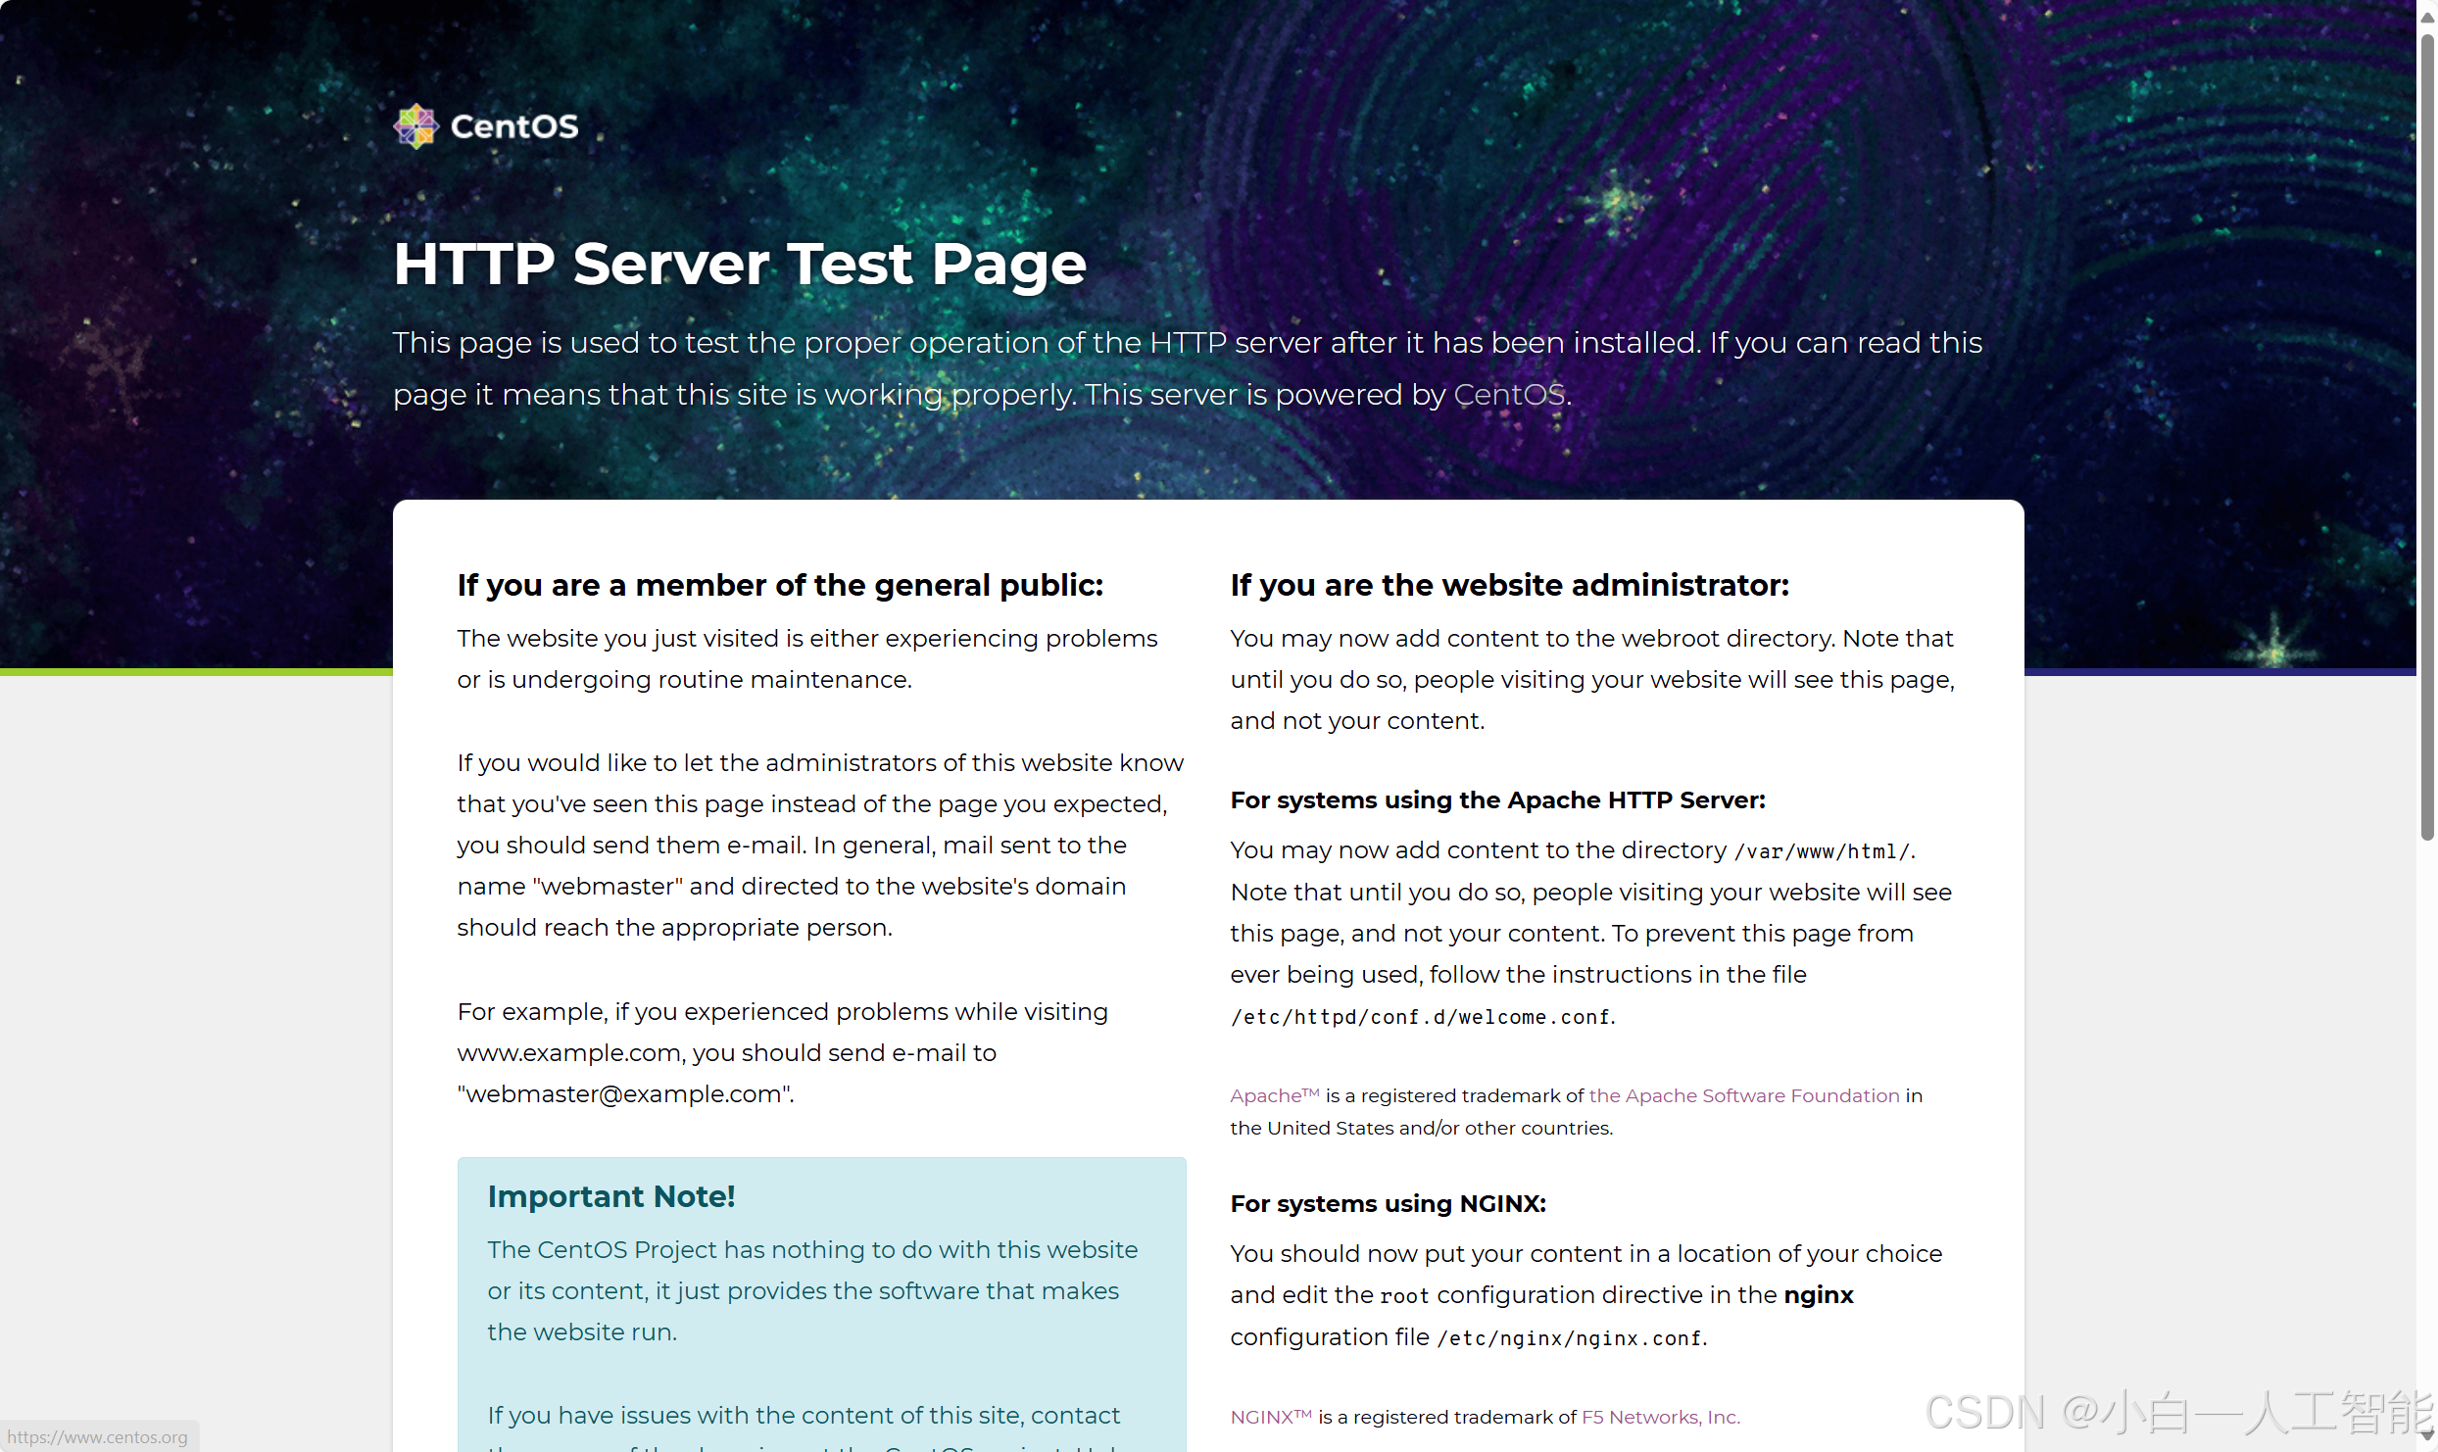Open the CentOS link in intro paragraph
Screen dimensions: 2438x1452
[1509, 395]
